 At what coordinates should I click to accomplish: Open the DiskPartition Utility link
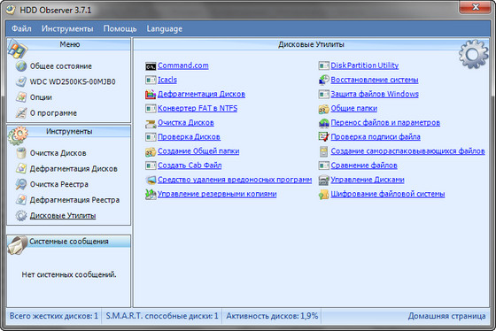(x=364, y=65)
